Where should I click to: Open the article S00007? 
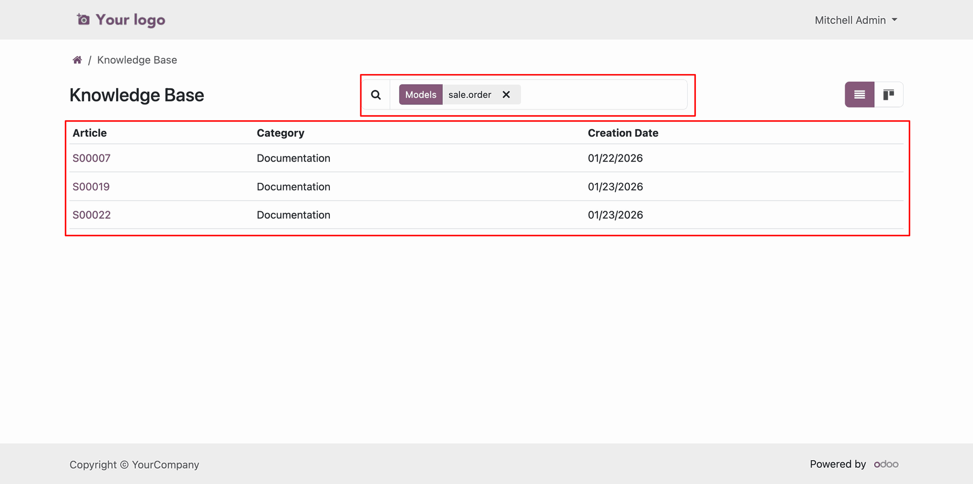92,158
